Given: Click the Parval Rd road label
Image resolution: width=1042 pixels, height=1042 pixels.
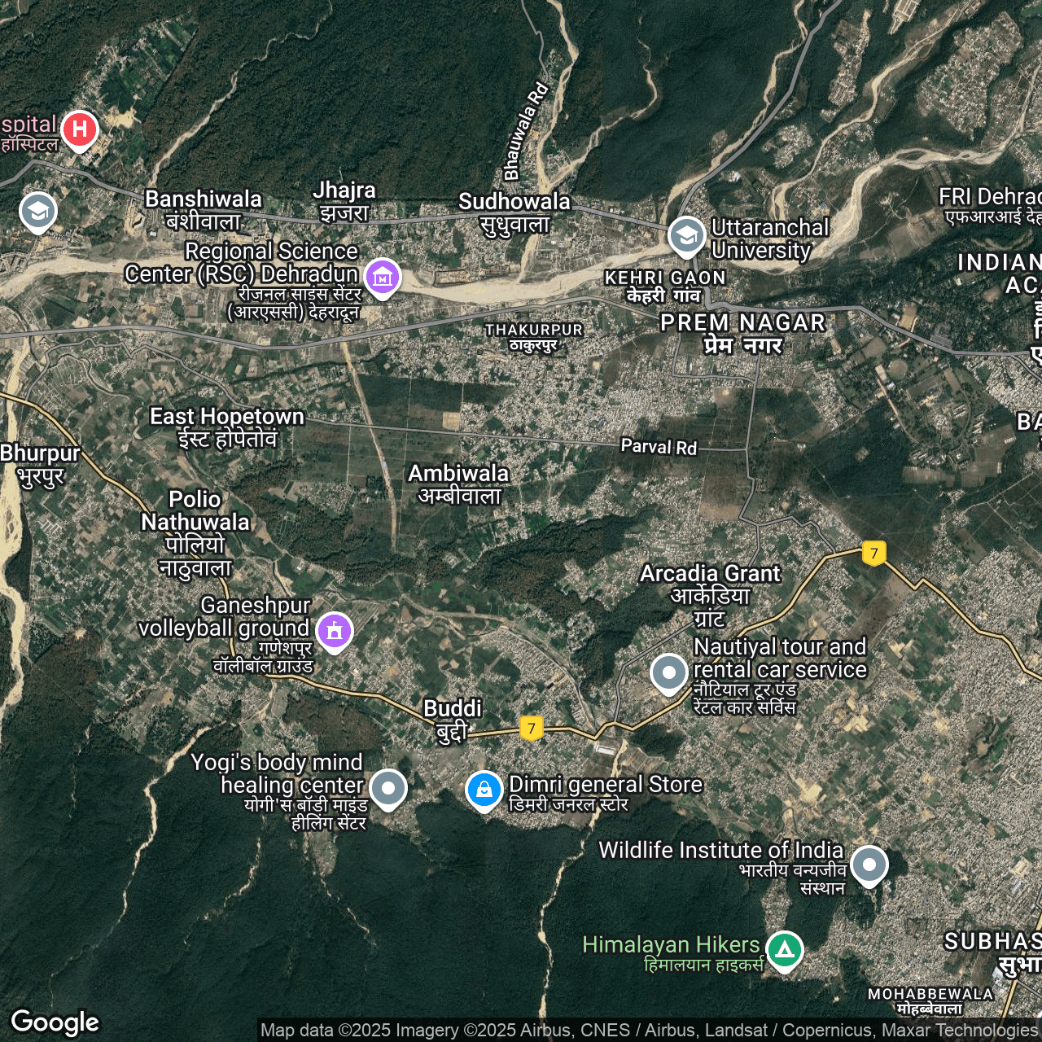Looking at the screenshot, I should coord(659,446).
